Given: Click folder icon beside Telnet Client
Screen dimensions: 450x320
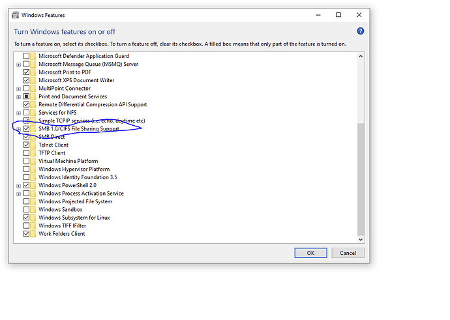Looking at the screenshot, I should (x=34, y=145).
